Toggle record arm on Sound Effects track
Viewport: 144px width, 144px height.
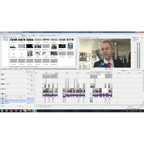pyautogui.click(x=28, y=103)
